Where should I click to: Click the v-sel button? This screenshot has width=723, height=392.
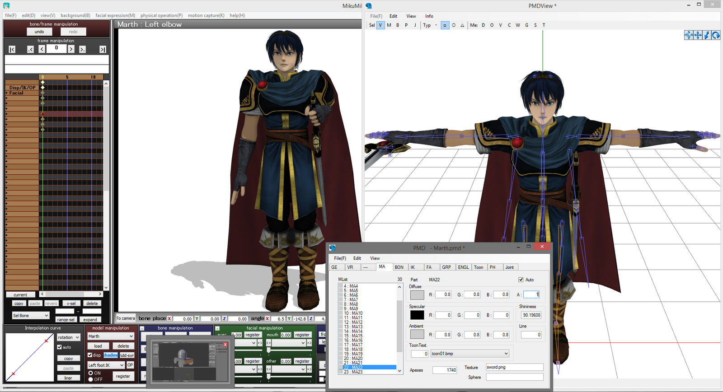(71, 303)
